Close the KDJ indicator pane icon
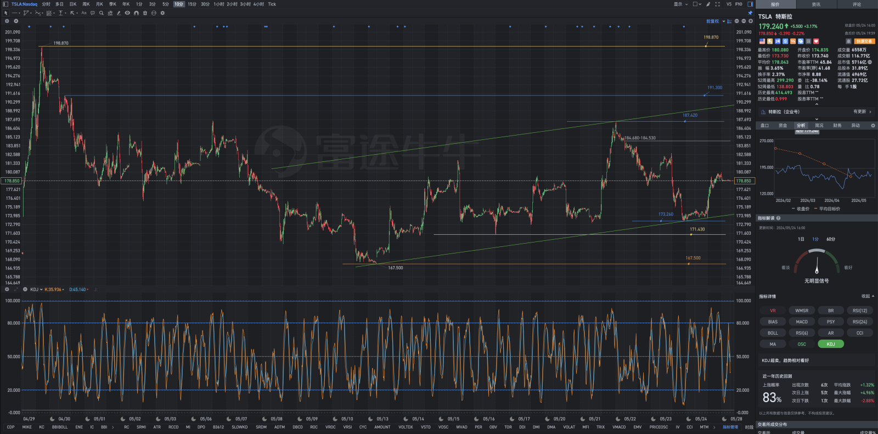Screen dimensions: 878x434 pyautogui.click(x=25, y=289)
